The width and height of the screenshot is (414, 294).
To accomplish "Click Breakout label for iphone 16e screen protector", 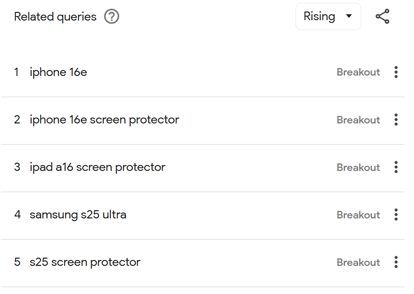I will click(358, 119).
